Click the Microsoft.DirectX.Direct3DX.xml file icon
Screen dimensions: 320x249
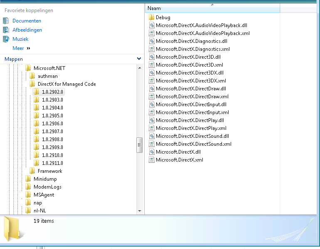(151, 81)
